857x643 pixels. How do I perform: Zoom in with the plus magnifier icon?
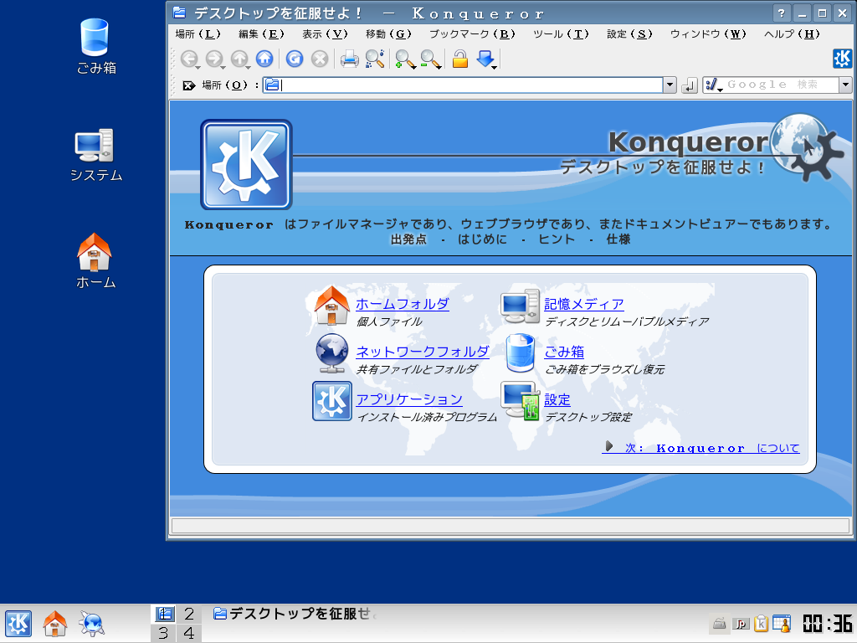(404, 59)
